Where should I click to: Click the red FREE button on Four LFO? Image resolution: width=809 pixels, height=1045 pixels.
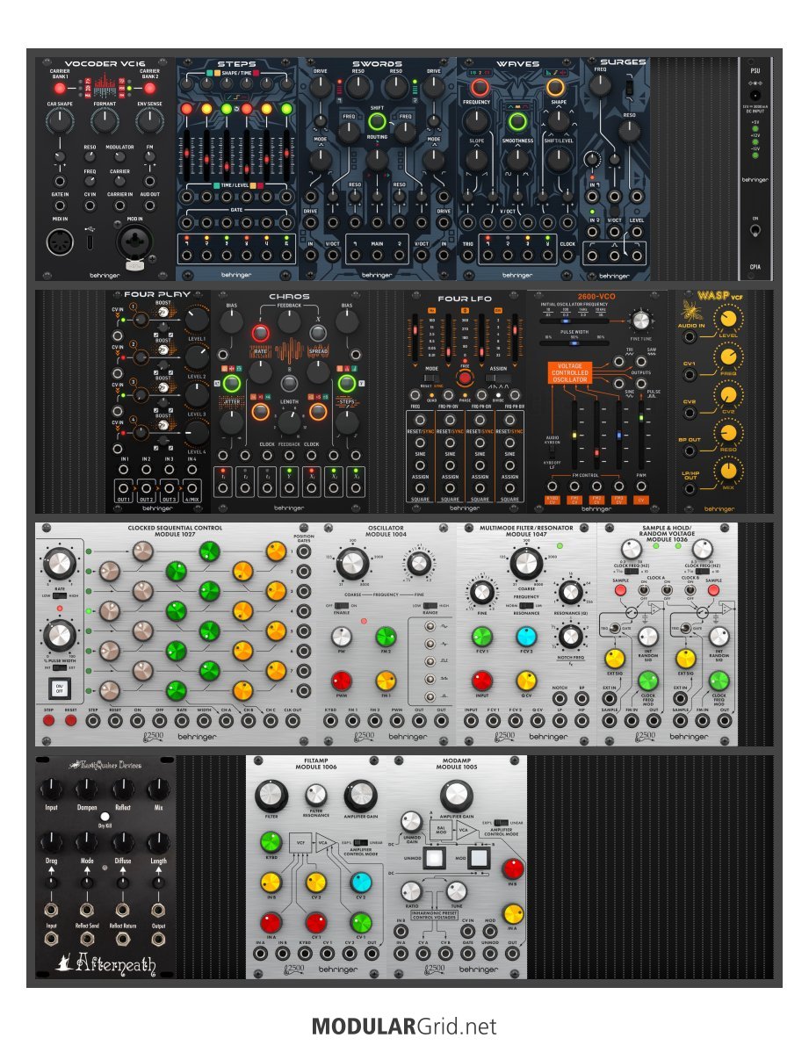[465, 378]
